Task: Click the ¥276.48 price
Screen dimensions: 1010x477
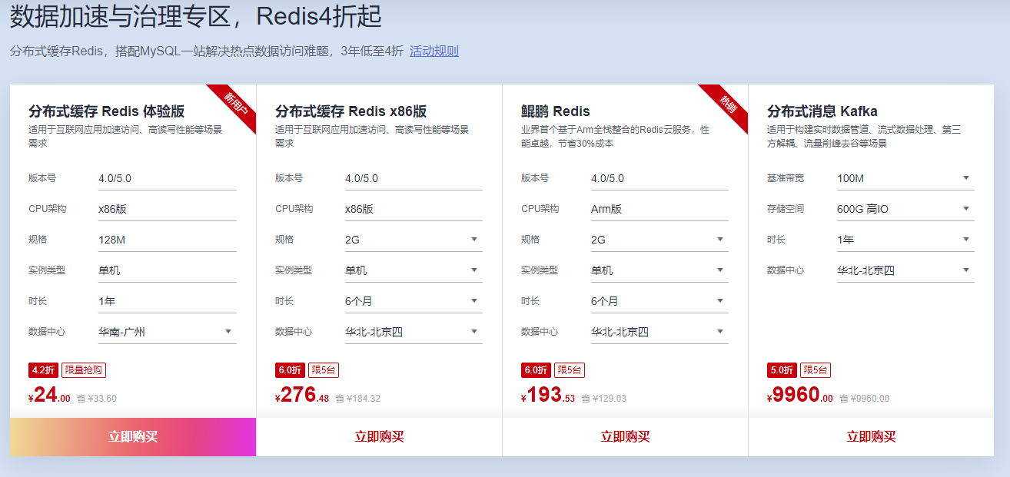Action: click(302, 396)
